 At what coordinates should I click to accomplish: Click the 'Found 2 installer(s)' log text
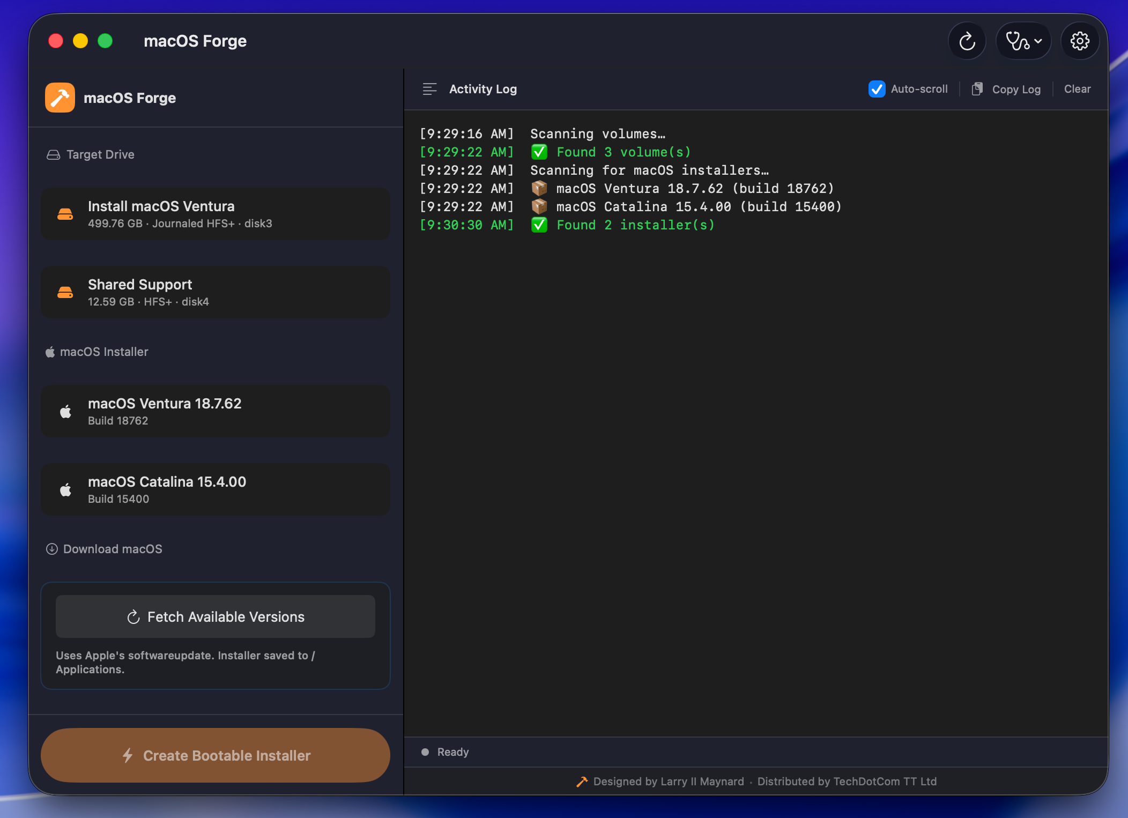tap(636, 225)
